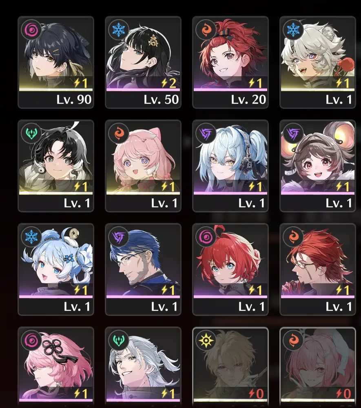Click the Fusion icon on pink-haired bow girl's card

click(119, 133)
